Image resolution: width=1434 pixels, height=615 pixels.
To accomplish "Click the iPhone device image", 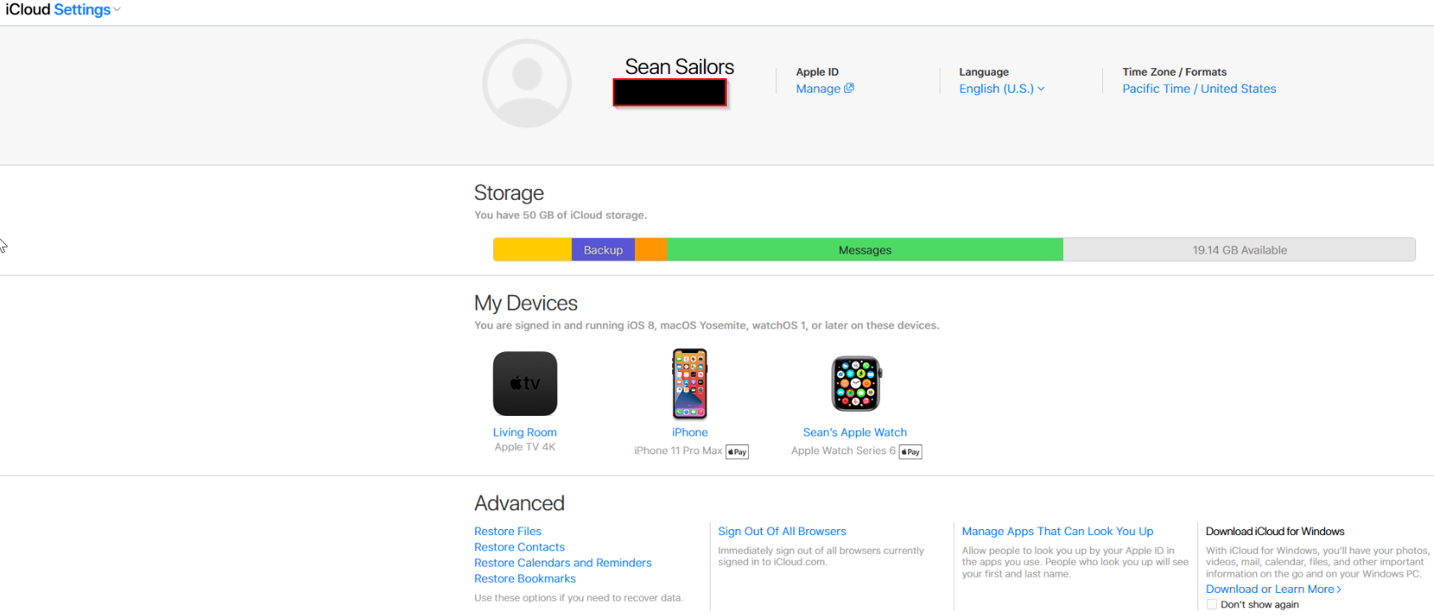I will pos(690,384).
